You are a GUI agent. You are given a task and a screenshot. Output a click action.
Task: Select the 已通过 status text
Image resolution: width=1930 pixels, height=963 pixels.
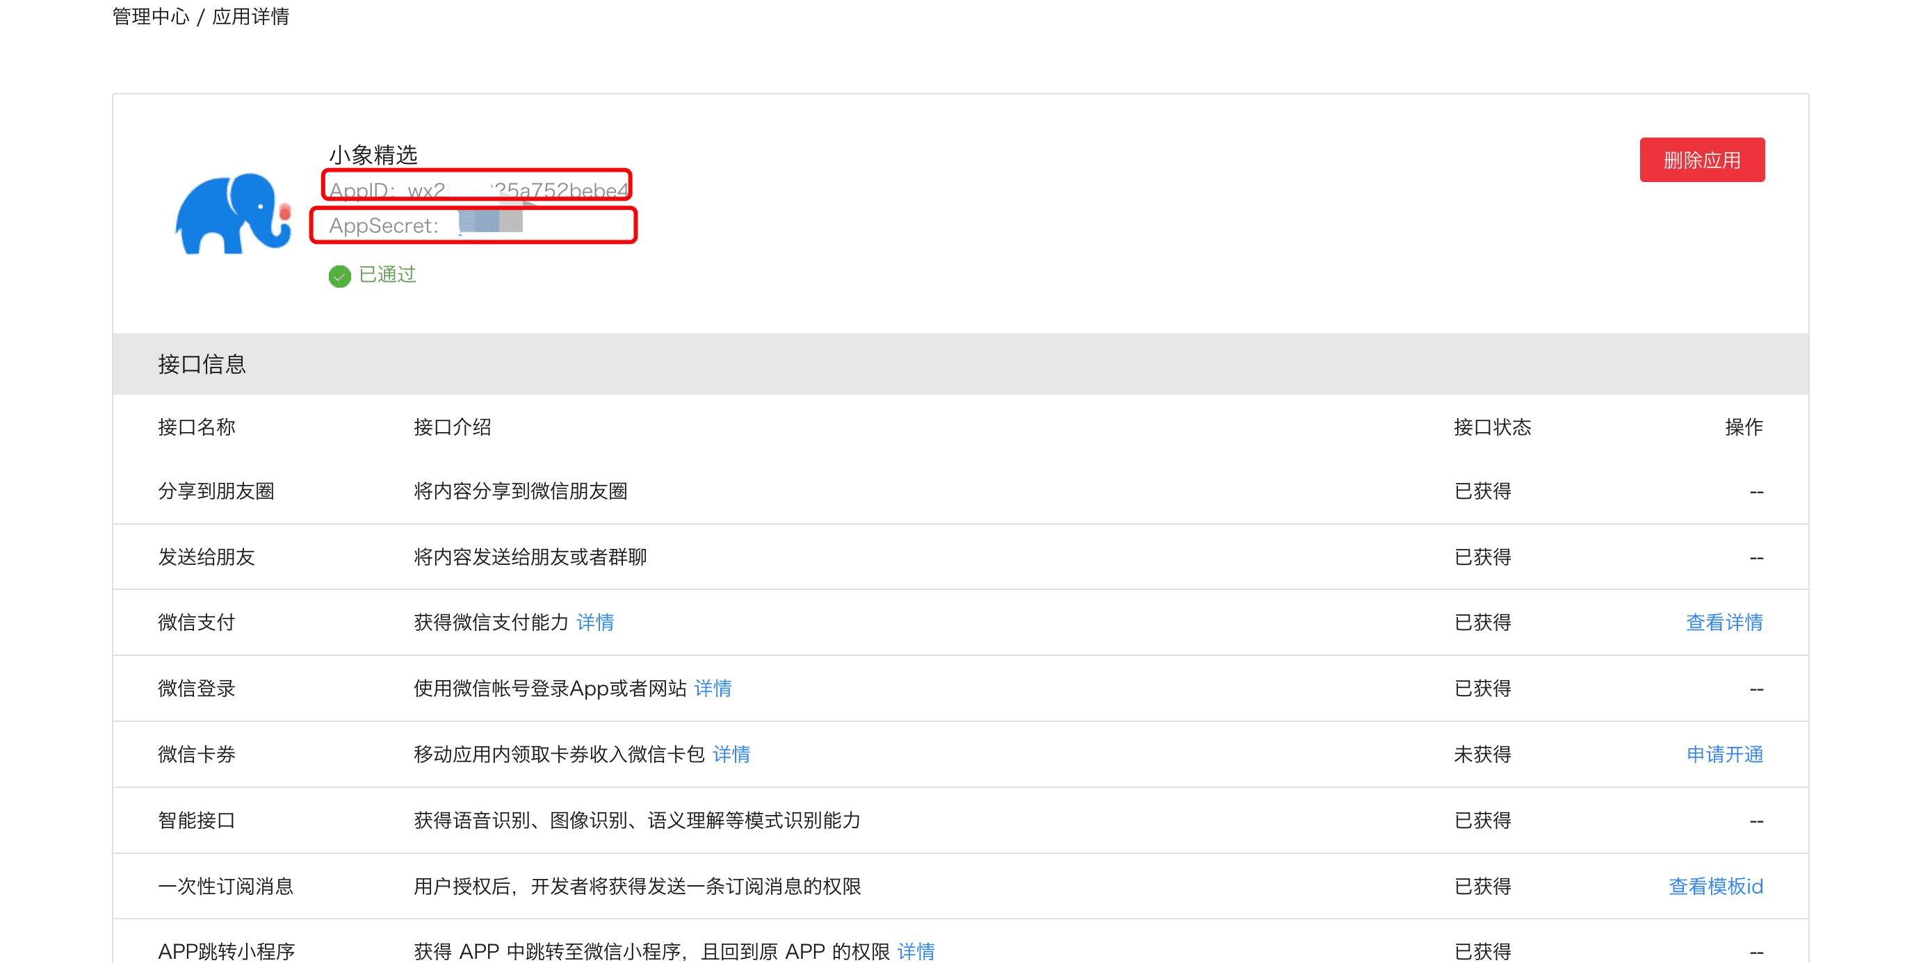(387, 275)
